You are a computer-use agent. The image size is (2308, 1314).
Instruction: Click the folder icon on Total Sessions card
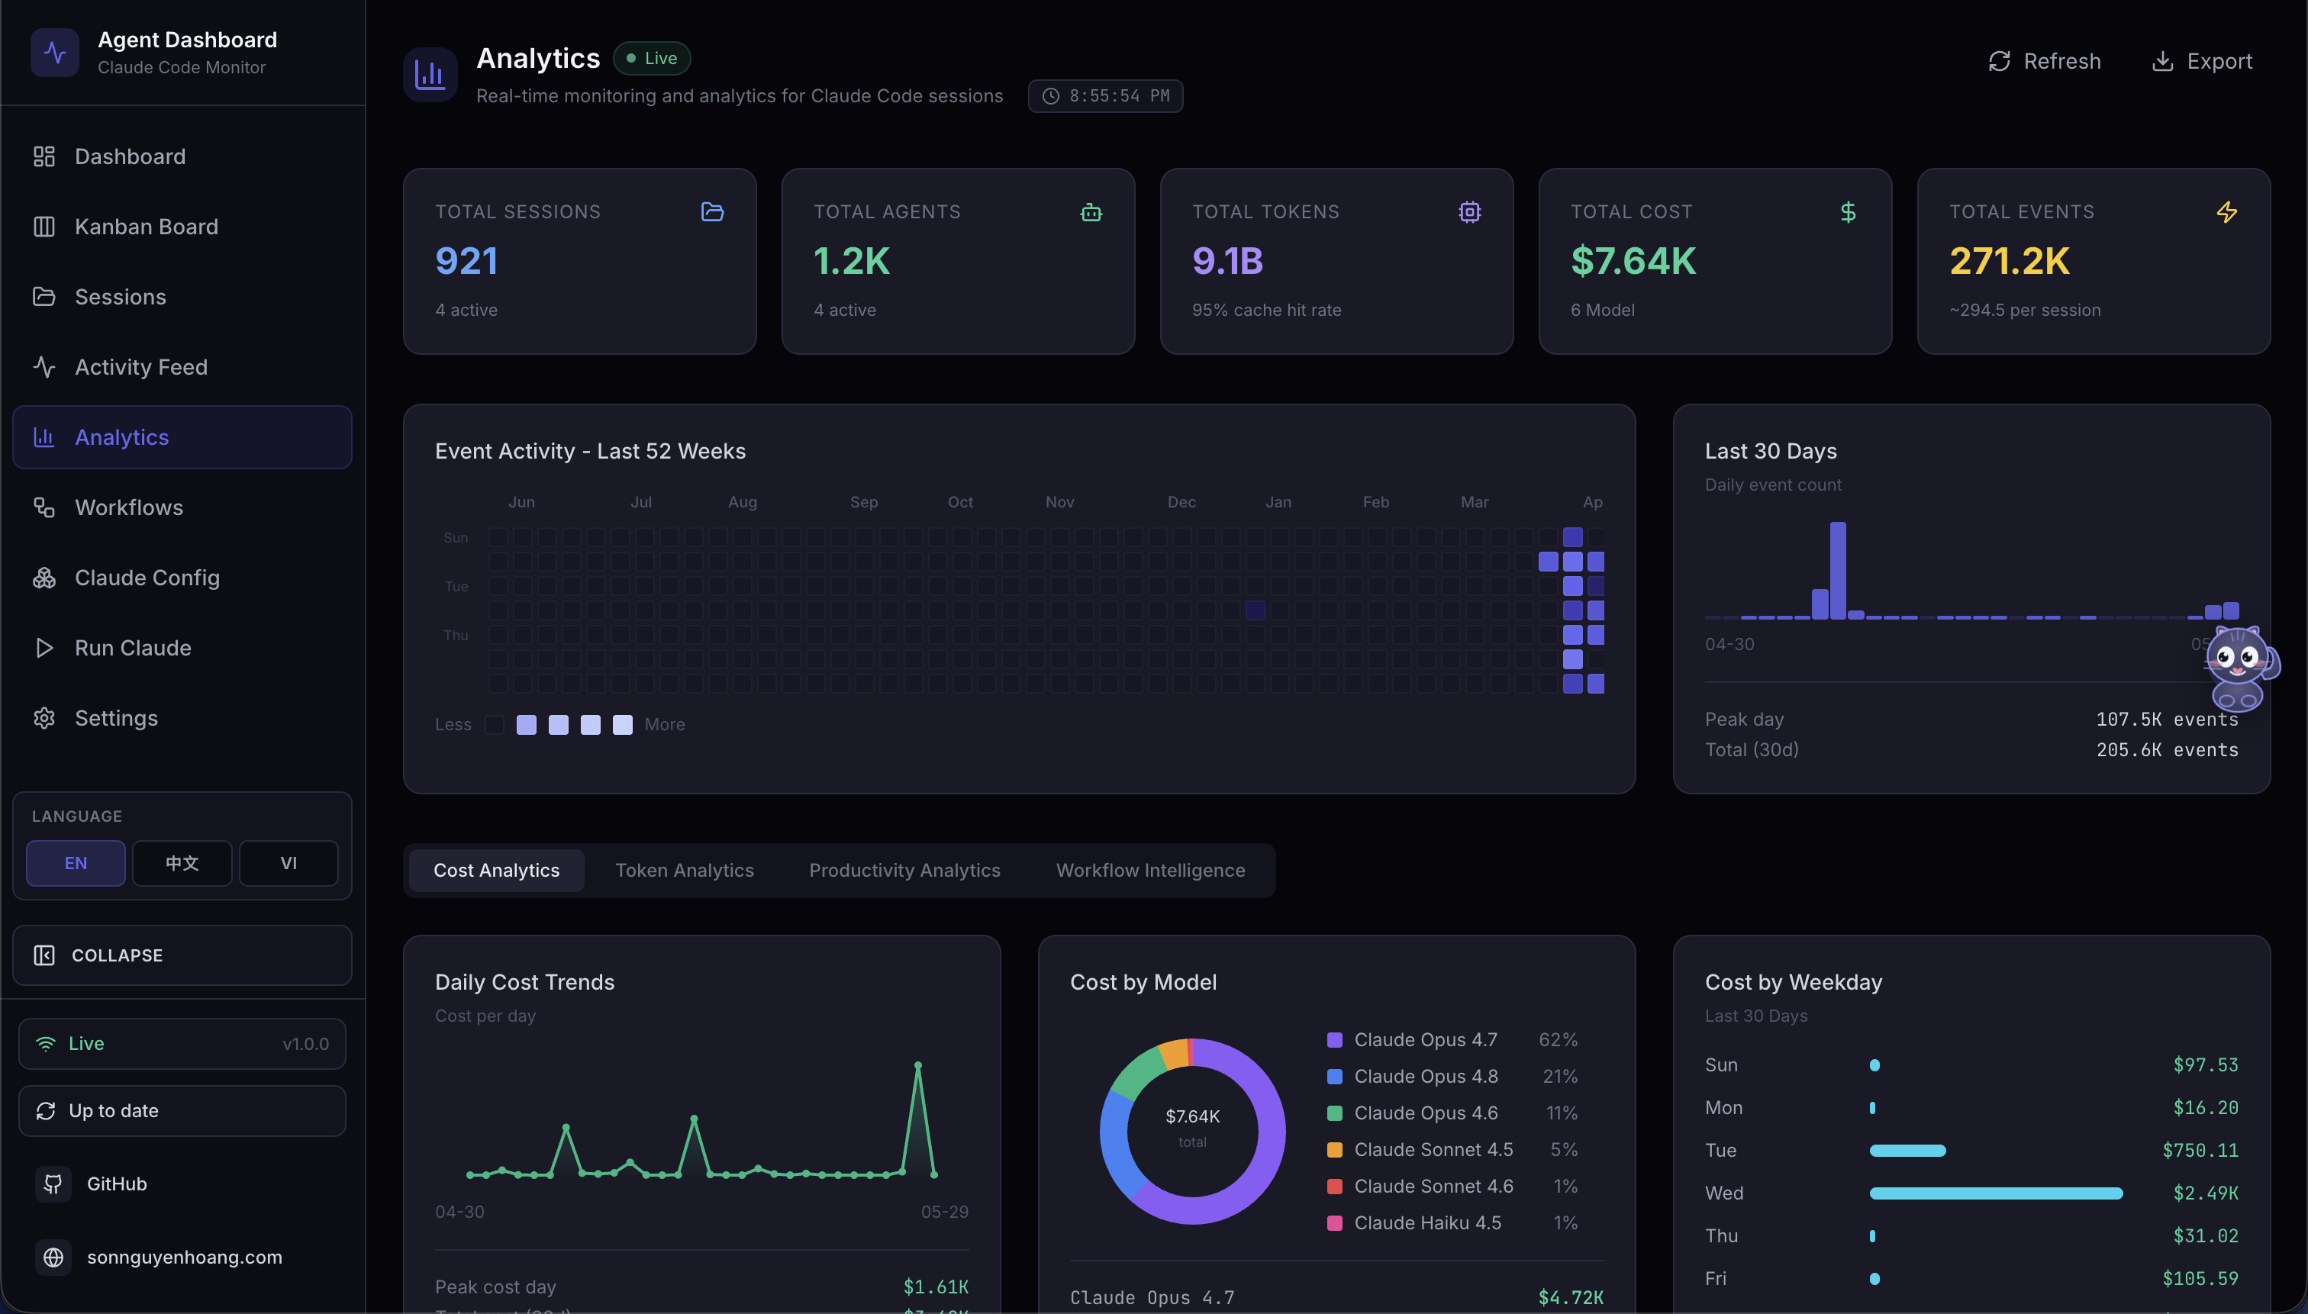click(x=712, y=212)
